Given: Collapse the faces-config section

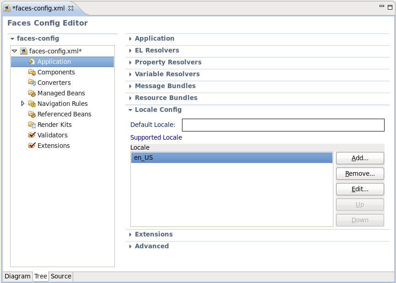Looking at the screenshot, I should click(x=12, y=39).
